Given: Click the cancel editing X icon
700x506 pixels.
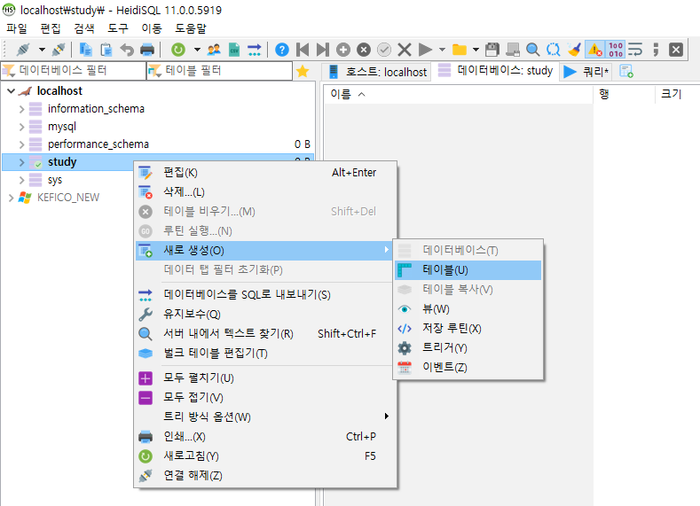Looking at the screenshot, I should 405,50.
